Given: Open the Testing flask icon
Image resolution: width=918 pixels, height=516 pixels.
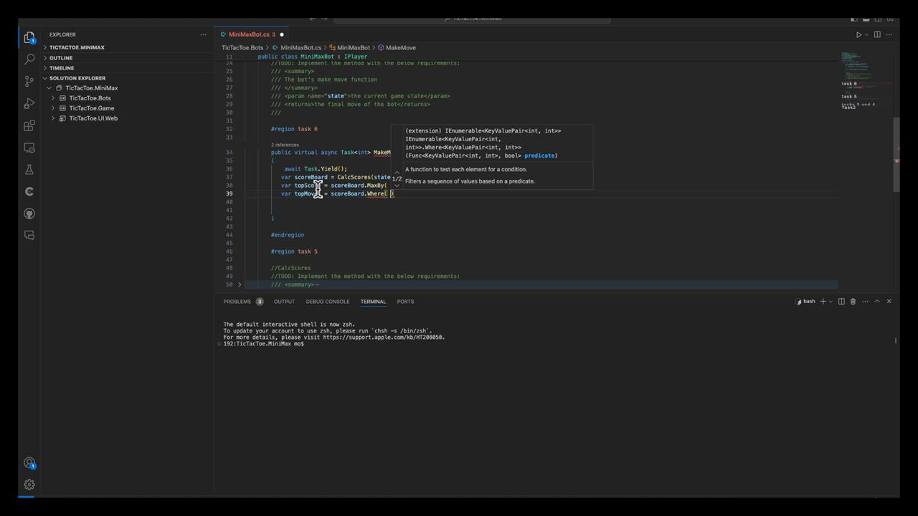Looking at the screenshot, I should pos(29,170).
